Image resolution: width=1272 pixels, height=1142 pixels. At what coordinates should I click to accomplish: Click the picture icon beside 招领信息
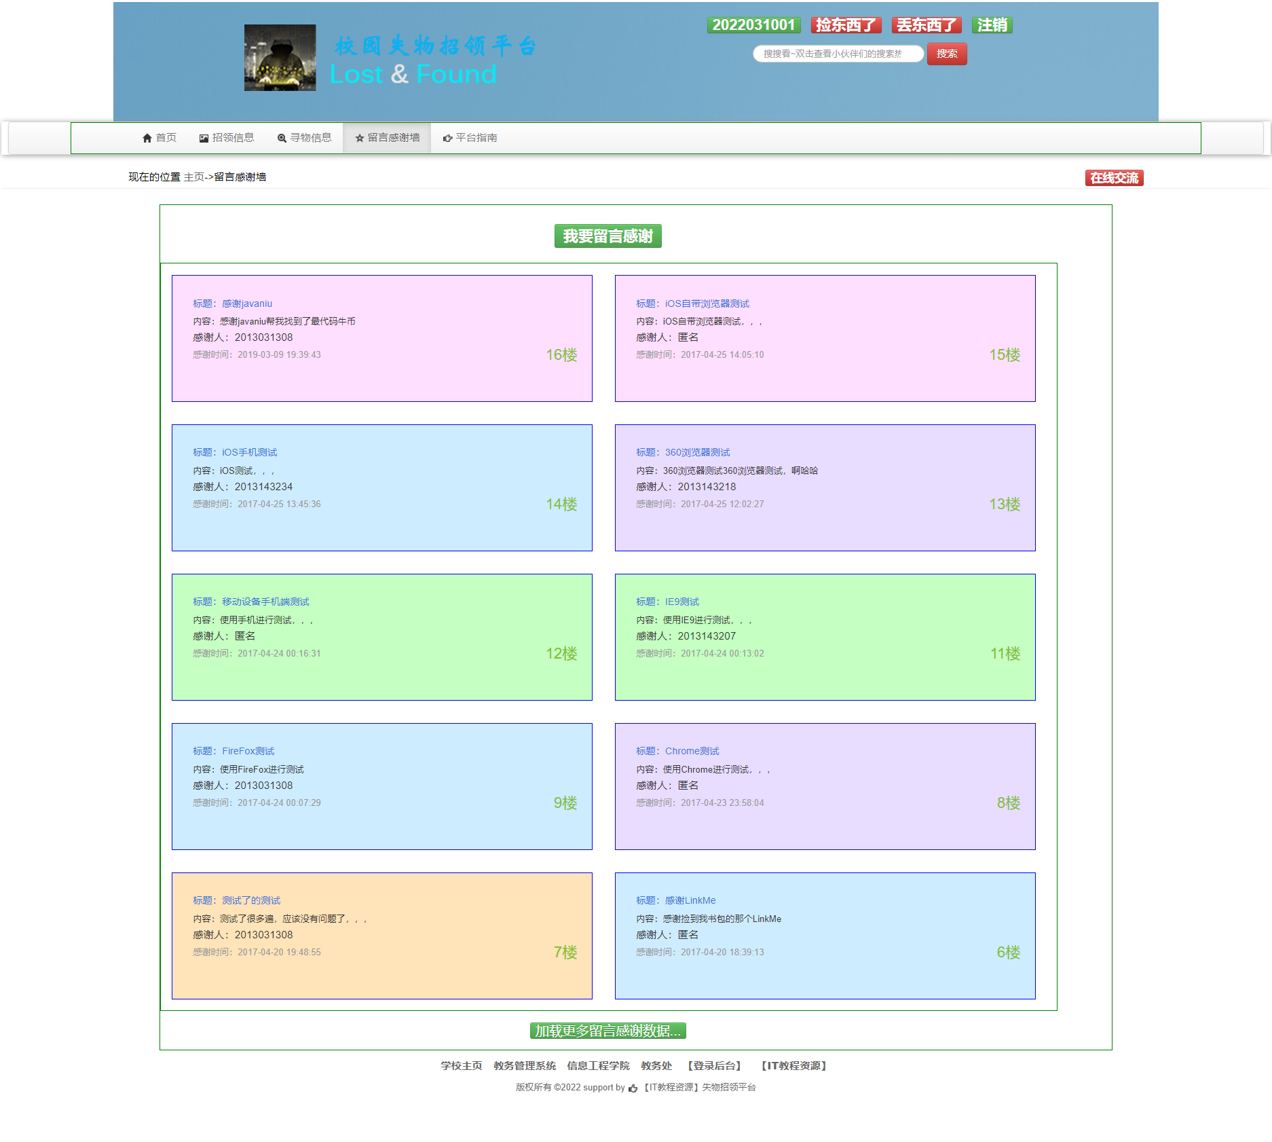204,139
